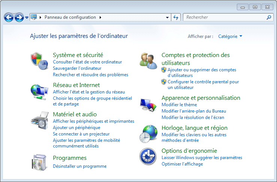Click the Programmes disc box icon

(x=39, y=162)
